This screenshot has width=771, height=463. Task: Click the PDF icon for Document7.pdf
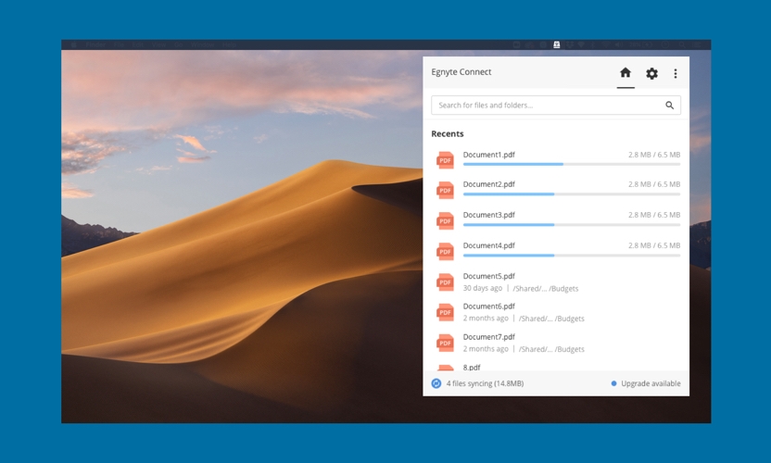446,343
